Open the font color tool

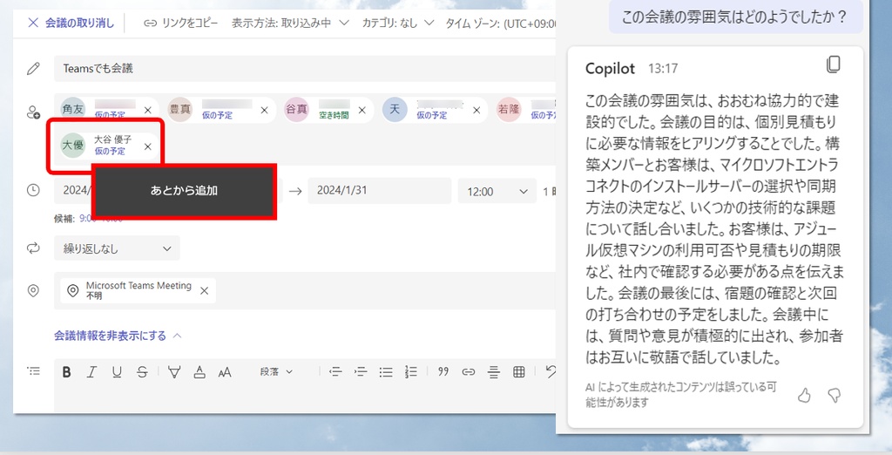(199, 372)
